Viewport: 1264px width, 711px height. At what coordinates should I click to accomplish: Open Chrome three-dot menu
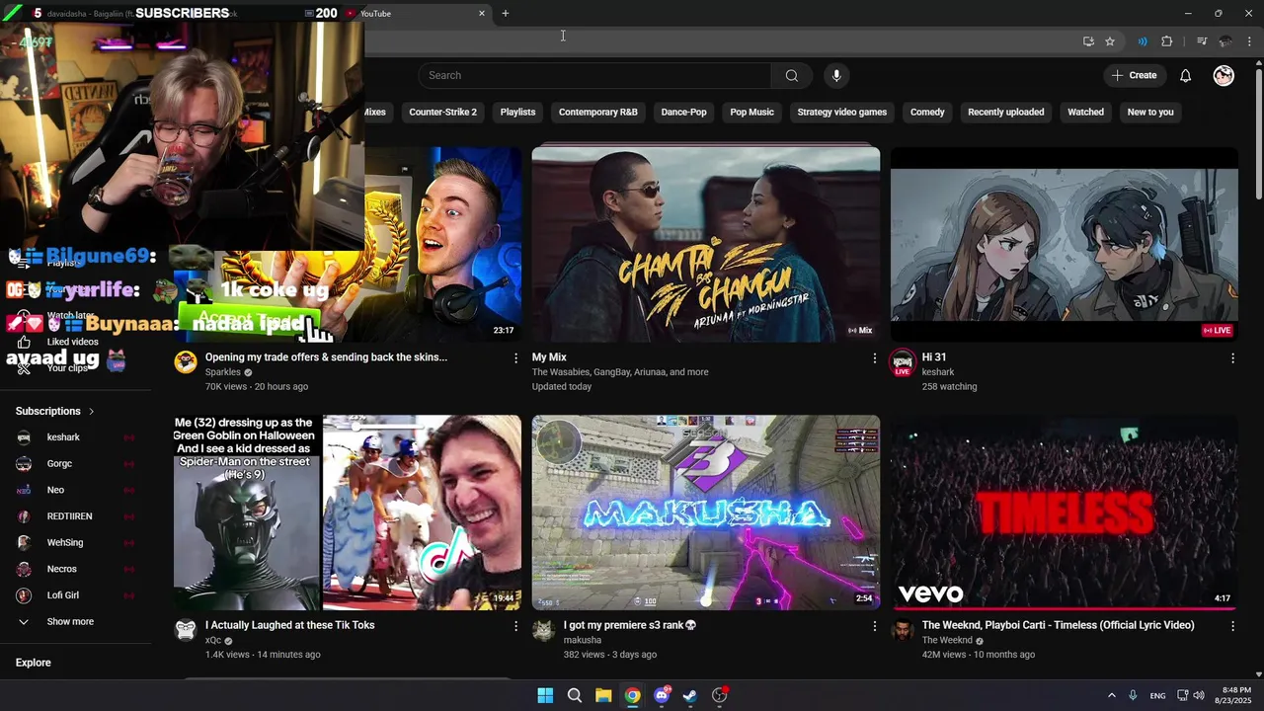click(1249, 41)
